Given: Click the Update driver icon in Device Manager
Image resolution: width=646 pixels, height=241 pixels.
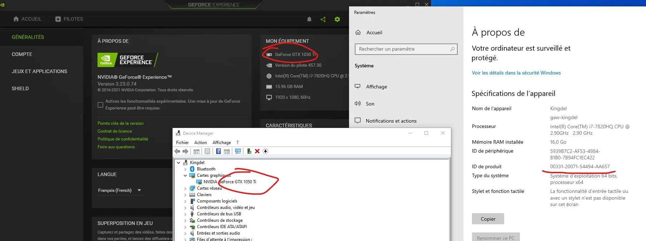Looking at the screenshot, I should pos(249,151).
